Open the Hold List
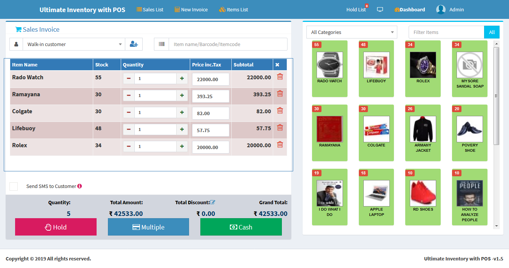Screen dimensions: 509x268 click(356, 9)
